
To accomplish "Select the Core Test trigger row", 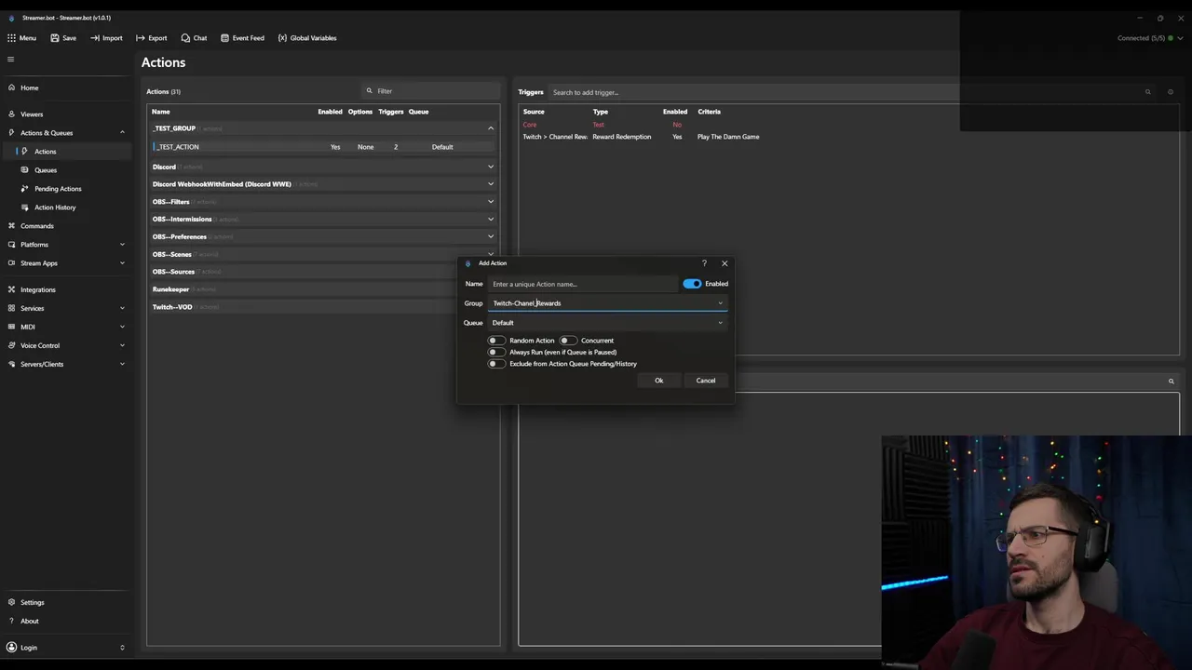I will pos(847,125).
